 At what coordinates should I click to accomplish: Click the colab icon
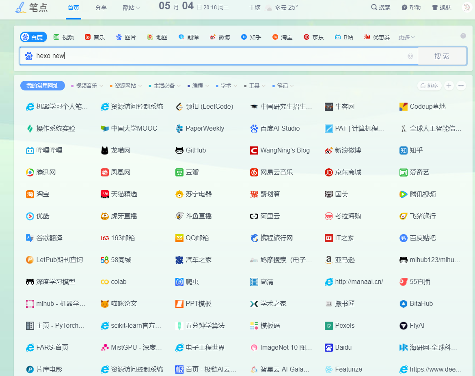coord(104,282)
